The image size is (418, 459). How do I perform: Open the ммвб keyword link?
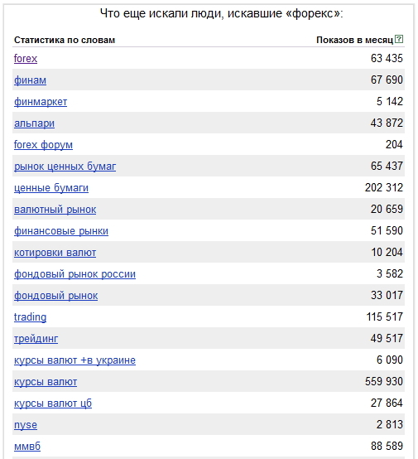[x=27, y=447]
